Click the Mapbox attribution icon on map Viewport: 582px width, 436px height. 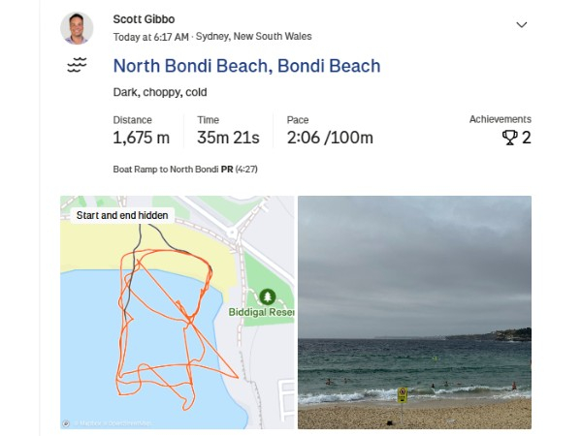(x=66, y=422)
